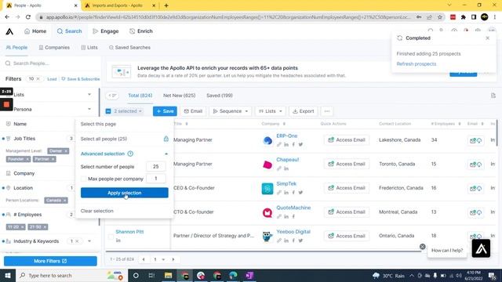Close the Completed notification
Screen dimensions: 502x282
pos(488,38)
